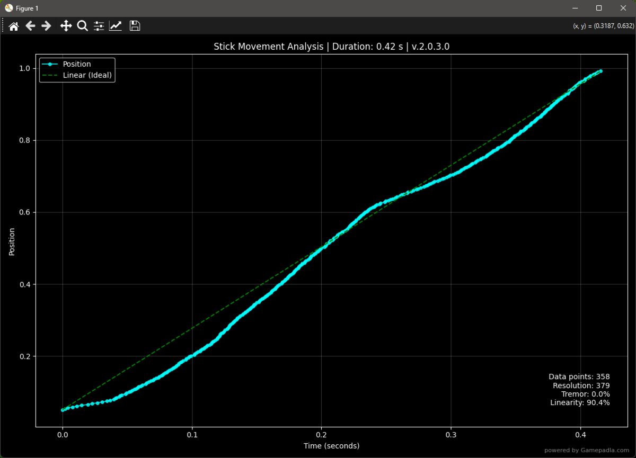This screenshot has height=458, width=636.
Task: Click the matplotlib Figure 1 window icon
Action: click(8, 8)
